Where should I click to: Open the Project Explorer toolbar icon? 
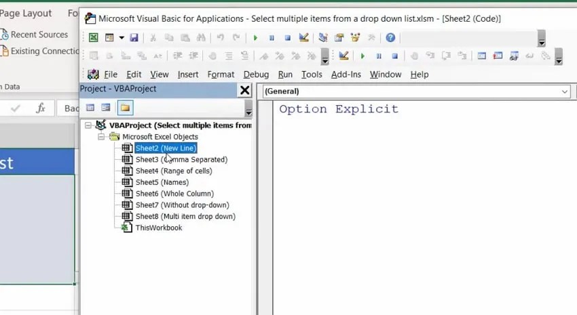pyautogui.click(x=323, y=37)
